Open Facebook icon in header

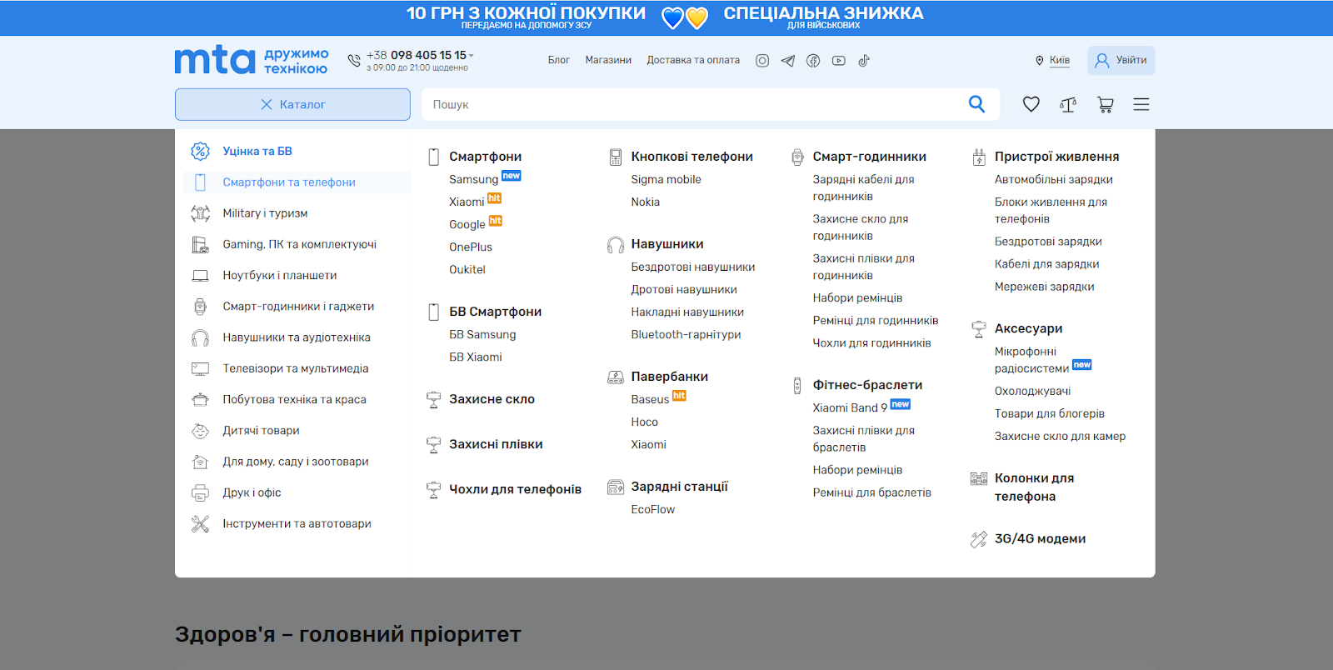coord(813,60)
